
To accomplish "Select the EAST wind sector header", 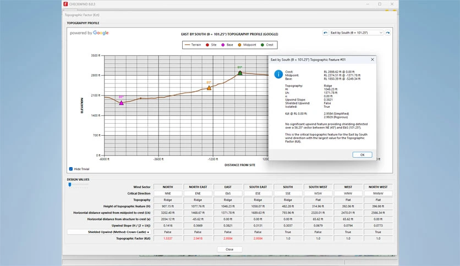I will pos(228,187).
